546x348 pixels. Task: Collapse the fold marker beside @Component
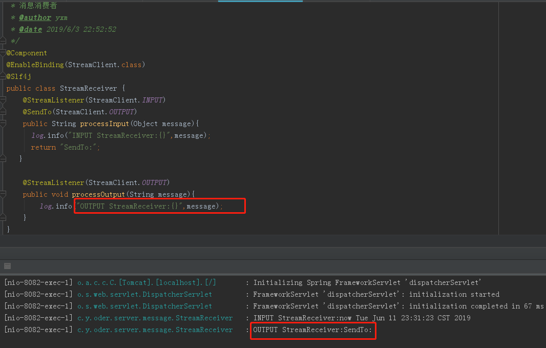3,53
